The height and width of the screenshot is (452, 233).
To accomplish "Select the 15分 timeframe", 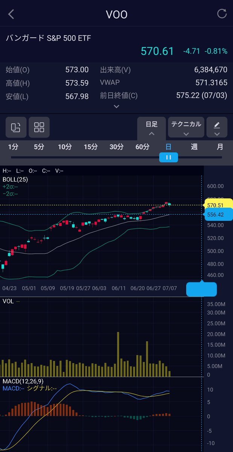I will pyautogui.click(x=91, y=147).
